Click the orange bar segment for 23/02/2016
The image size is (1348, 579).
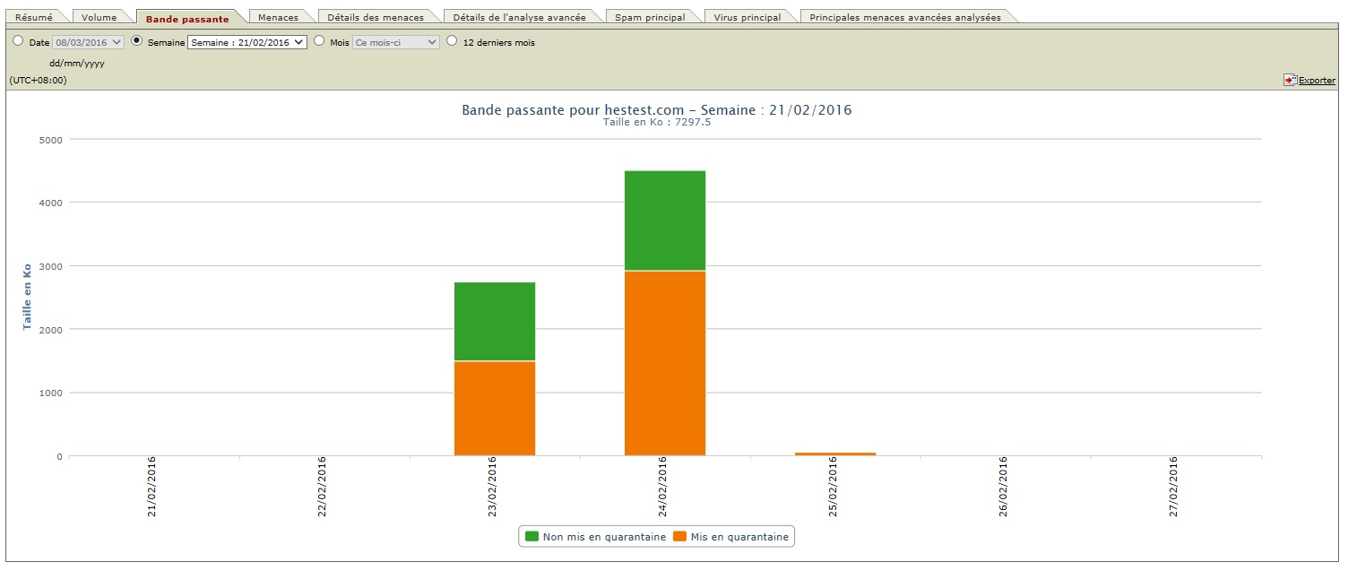[494, 408]
